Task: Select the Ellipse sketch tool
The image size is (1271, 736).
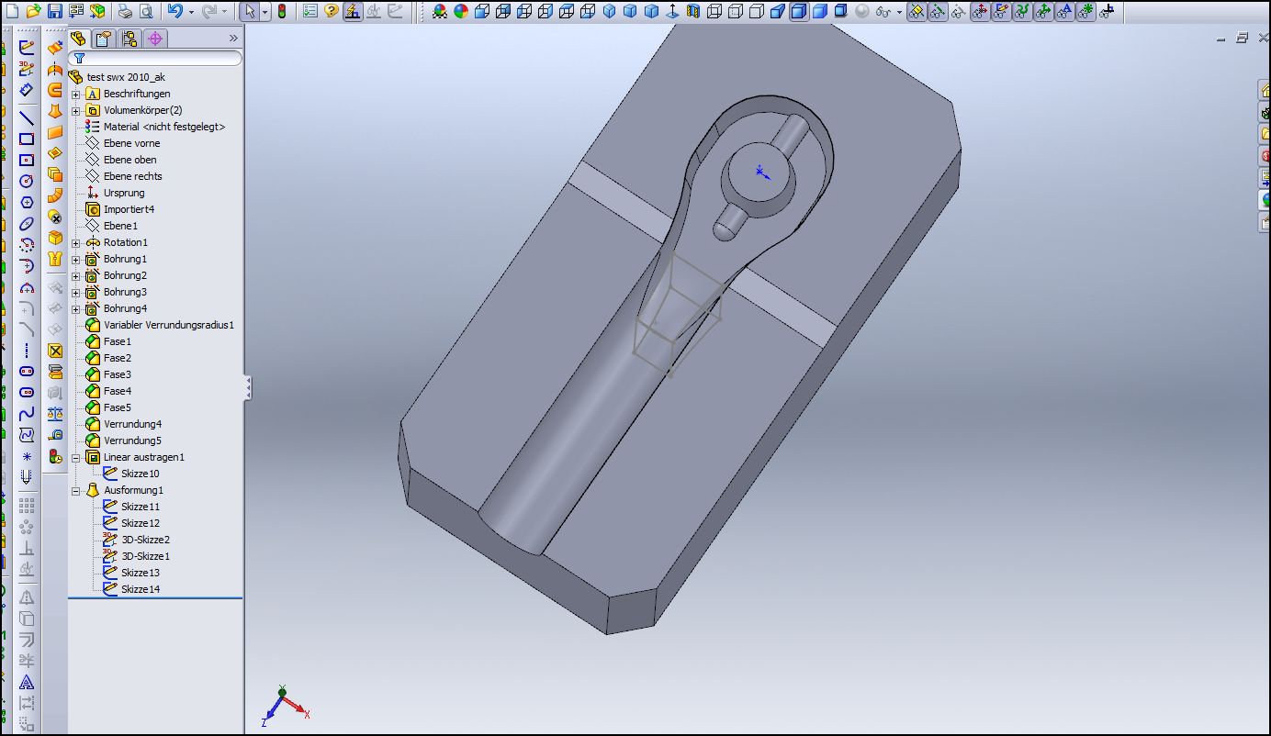Action: 27,223
